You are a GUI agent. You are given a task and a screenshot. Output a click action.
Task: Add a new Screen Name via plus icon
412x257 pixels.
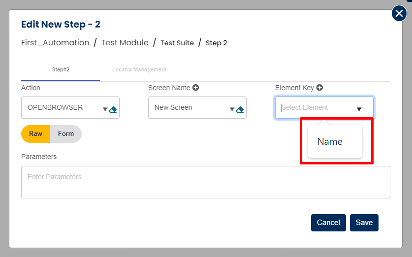195,88
